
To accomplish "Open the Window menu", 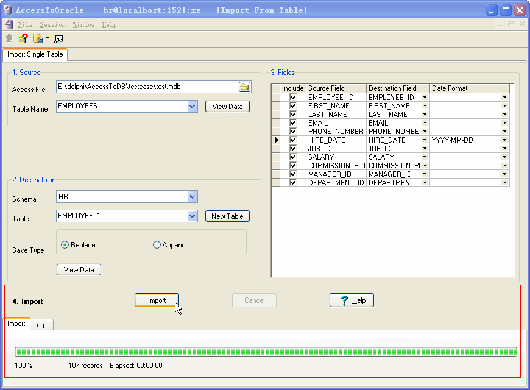I will click(83, 25).
